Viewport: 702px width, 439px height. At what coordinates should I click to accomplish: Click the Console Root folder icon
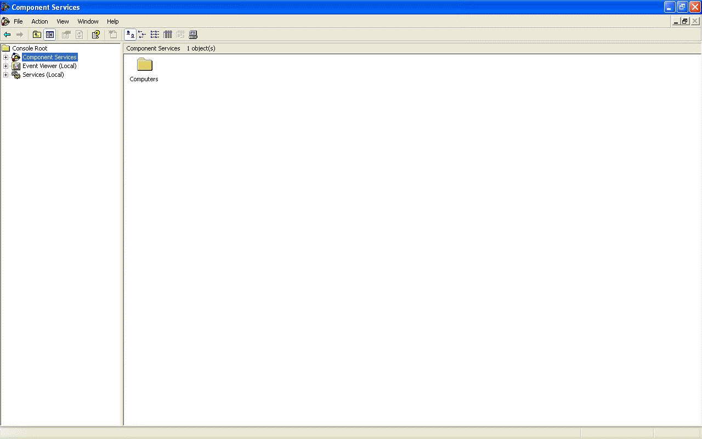[6, 48]
